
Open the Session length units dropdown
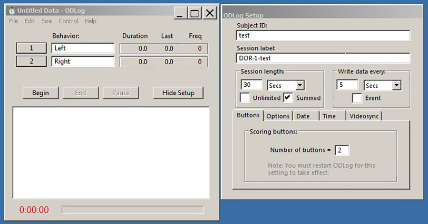[x=300, y=85]
